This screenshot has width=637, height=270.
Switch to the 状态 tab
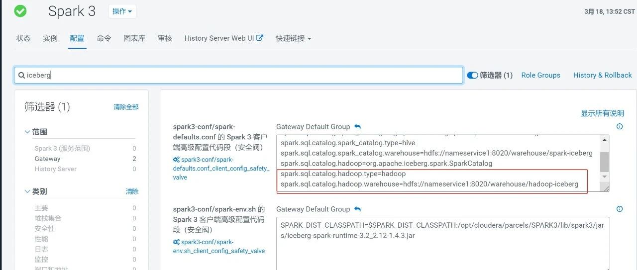click(x=23, y=38)
